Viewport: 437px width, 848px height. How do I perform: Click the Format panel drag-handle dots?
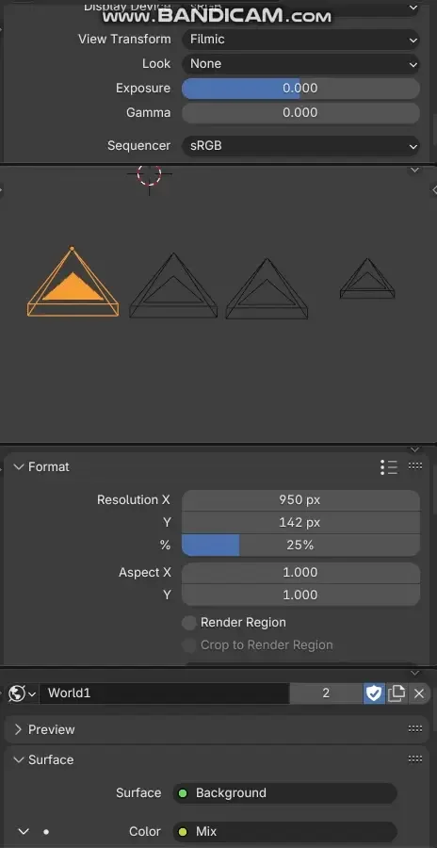[414, 466]
